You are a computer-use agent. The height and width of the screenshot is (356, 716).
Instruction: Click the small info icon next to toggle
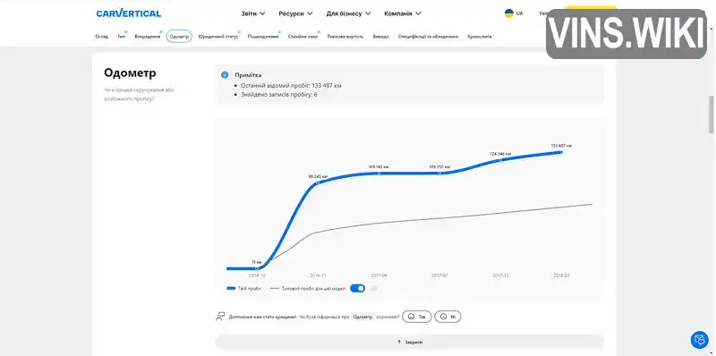pyautogui.click(x=374, y=288)
